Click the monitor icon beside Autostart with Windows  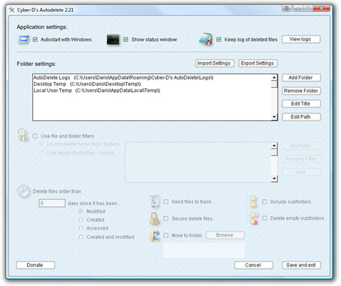coord(24,40)
